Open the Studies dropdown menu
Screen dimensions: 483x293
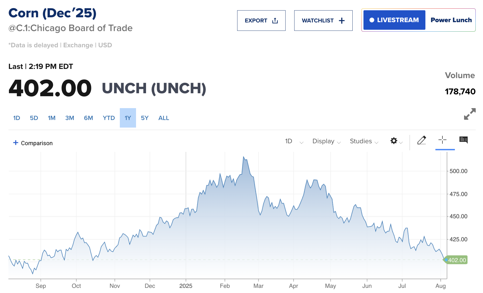pos(364,141)
